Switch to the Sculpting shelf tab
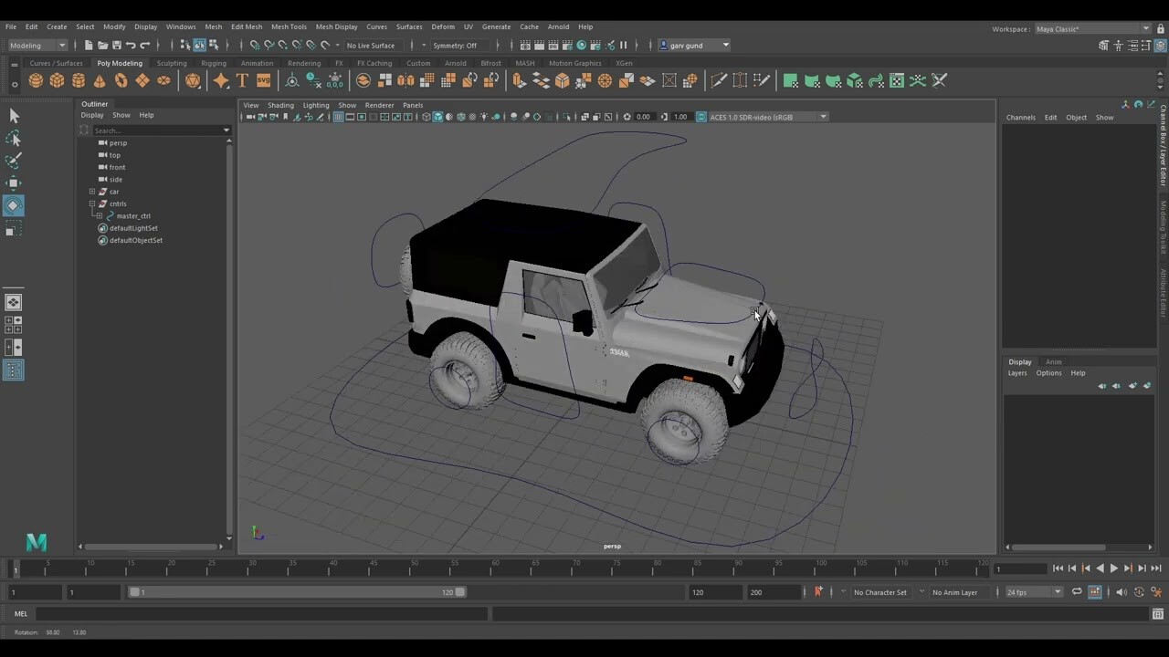This screenshot has height=657, width=1169. point(172,63)
